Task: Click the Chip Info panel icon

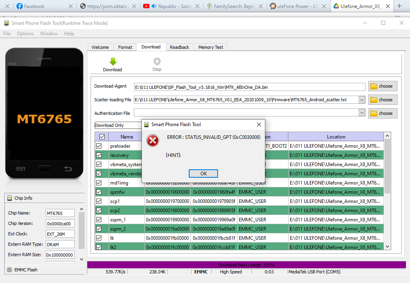Action: point(10,198)
